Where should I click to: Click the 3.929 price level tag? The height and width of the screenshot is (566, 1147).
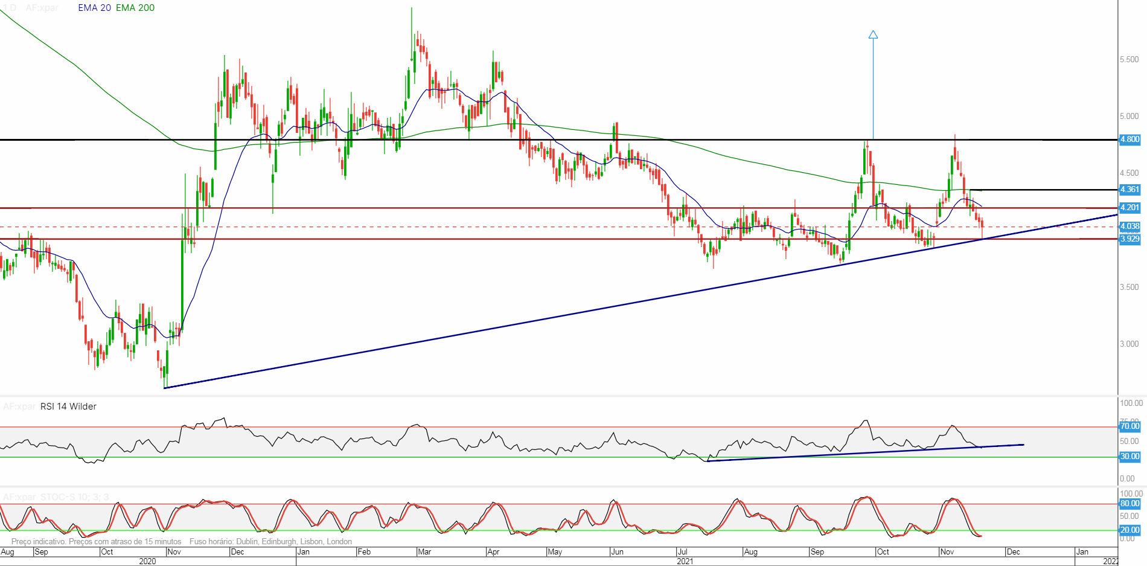click(x=1129, y=239)
